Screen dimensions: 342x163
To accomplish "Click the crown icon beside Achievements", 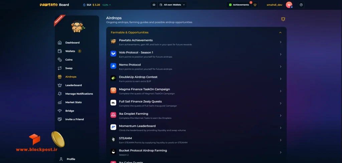I will click(x=255, y=5).
